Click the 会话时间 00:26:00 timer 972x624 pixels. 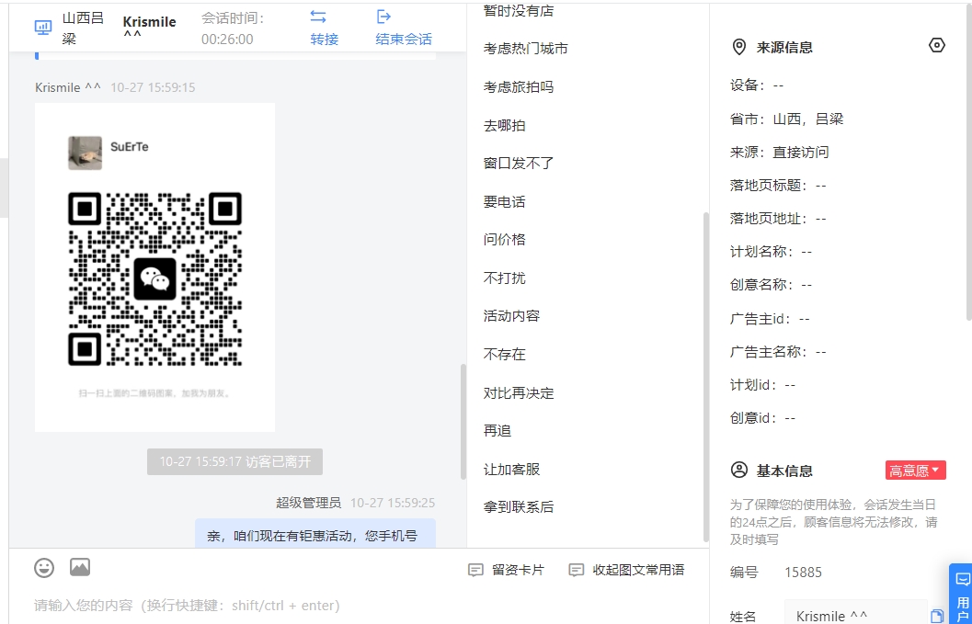tap(233, 28)
